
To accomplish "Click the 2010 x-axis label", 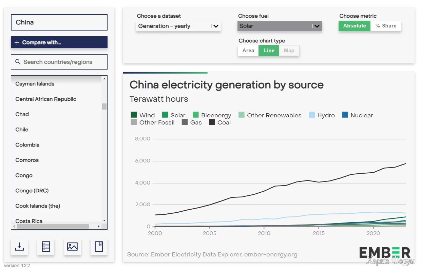I will click(264, 233).
